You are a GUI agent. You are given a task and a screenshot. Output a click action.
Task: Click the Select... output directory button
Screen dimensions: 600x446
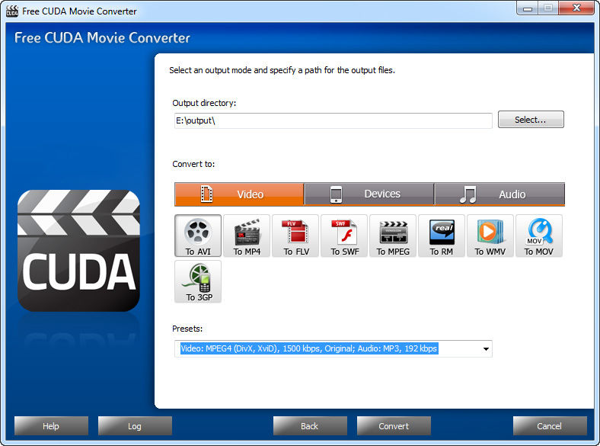point(531,120)
